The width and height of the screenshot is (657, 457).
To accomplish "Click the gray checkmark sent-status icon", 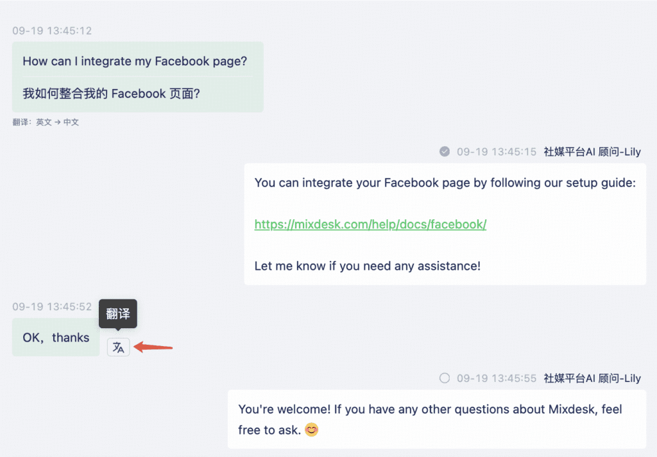I will [444, 152].
